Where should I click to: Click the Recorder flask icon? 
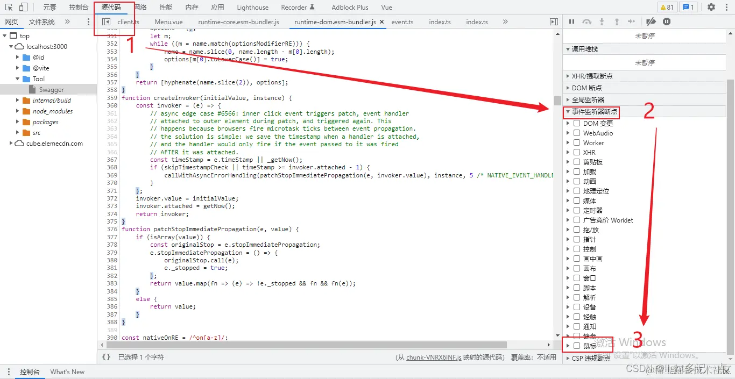pyautogui.click(x=312, y=8)
